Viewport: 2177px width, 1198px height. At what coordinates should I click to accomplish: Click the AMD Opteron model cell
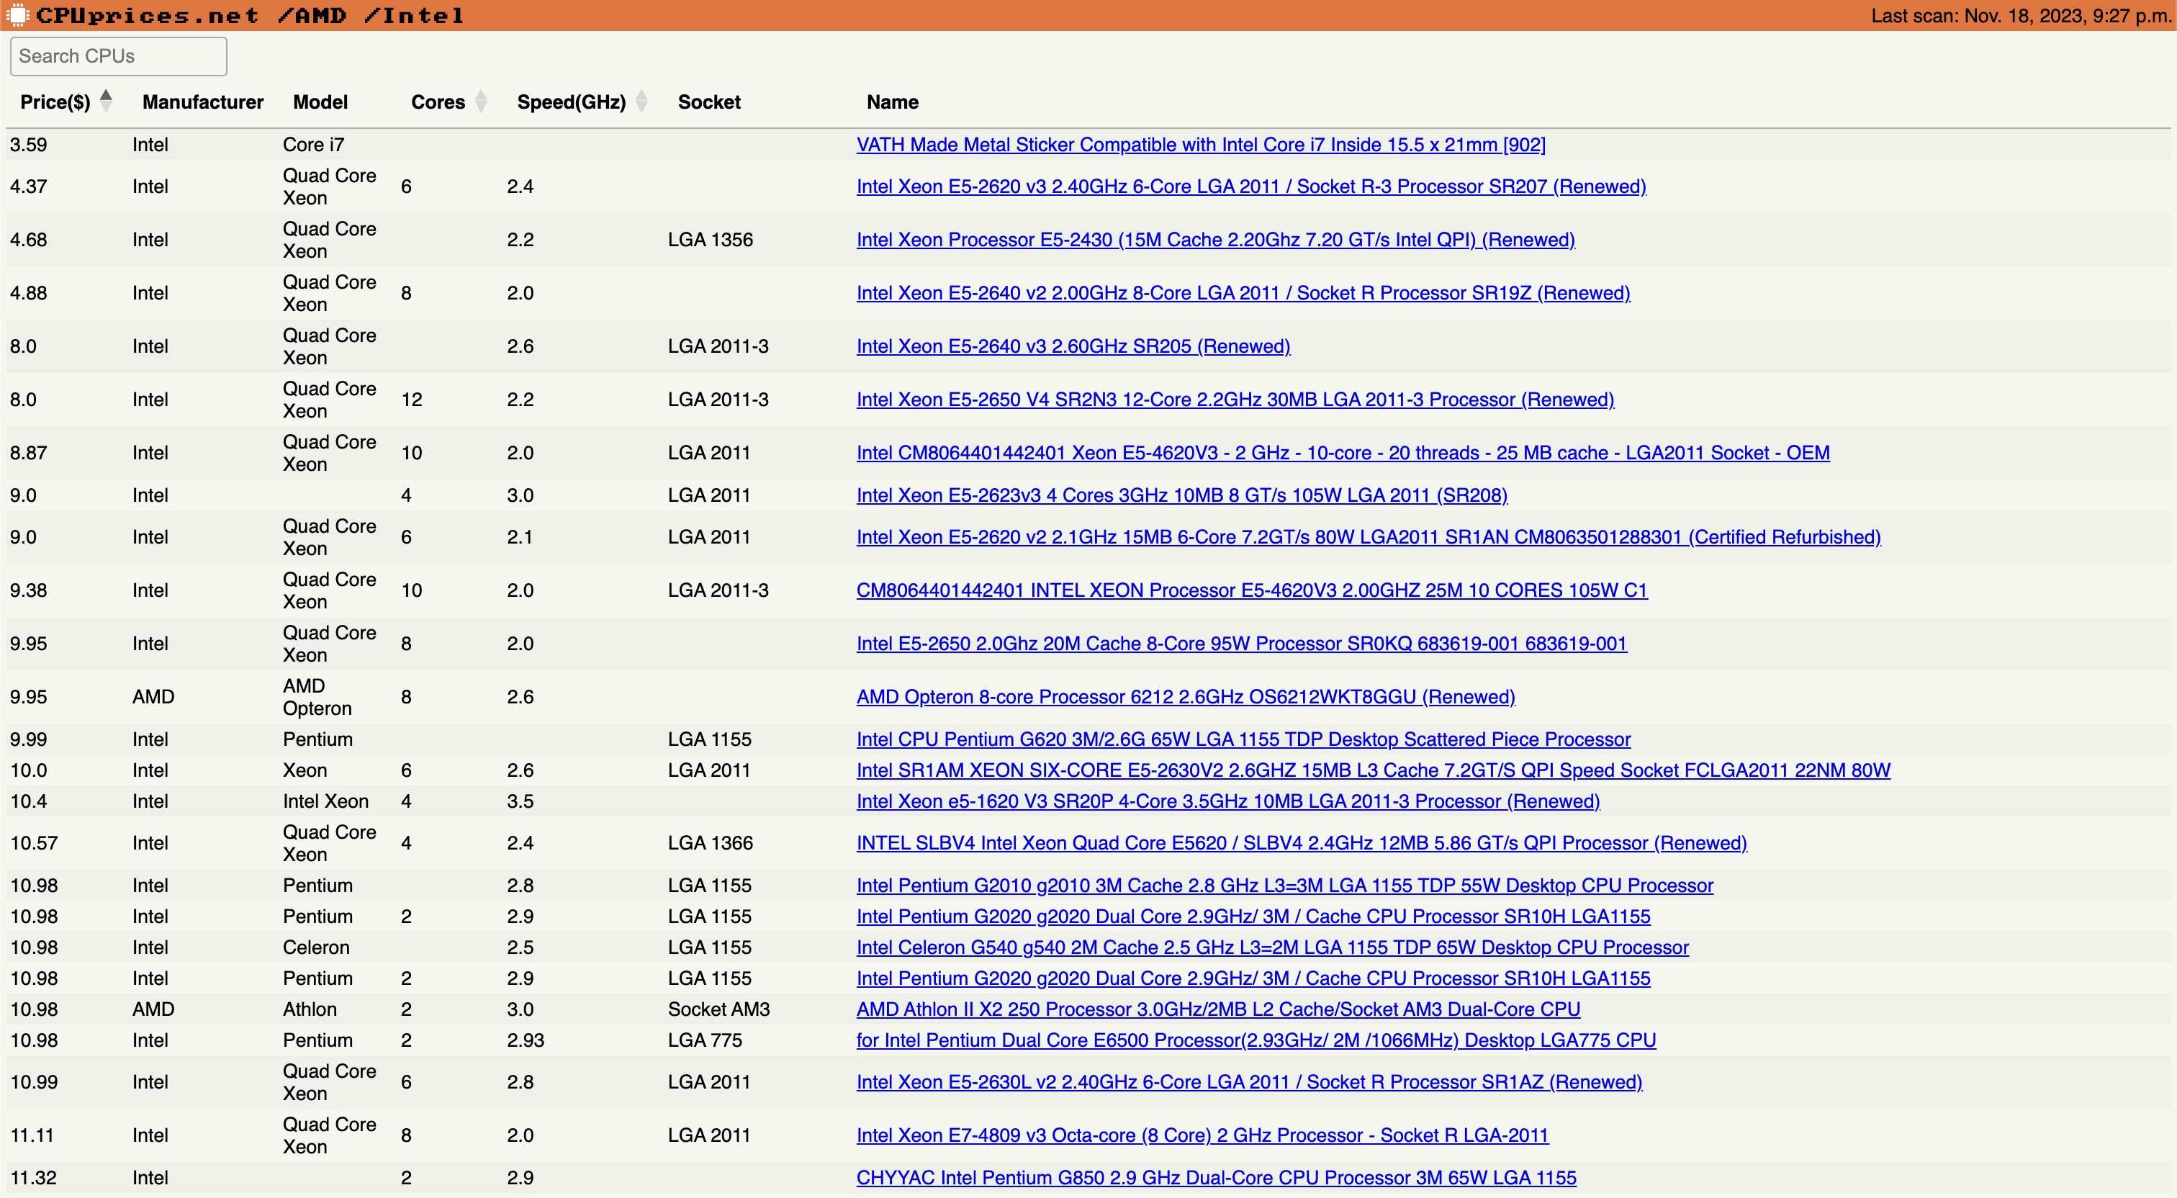317,697
